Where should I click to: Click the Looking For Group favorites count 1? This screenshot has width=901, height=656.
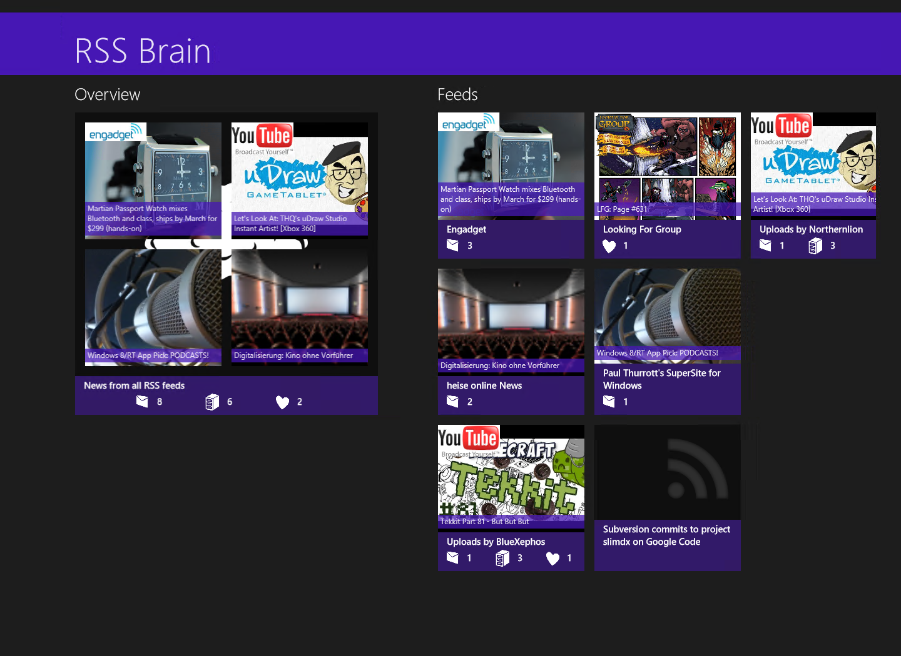pos(626,246)
